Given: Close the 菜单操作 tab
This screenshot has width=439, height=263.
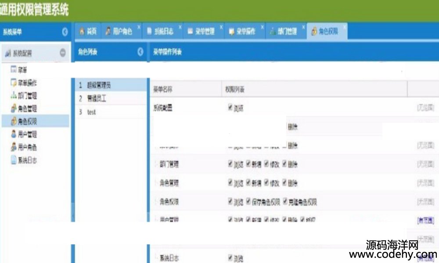Looking at the screenshot, I should (x=263, y=27).
